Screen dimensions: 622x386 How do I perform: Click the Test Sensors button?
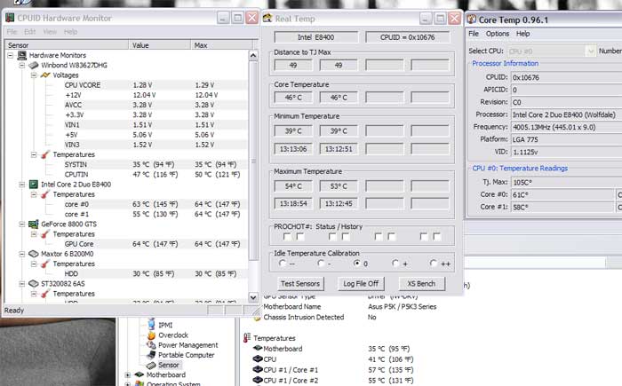coord(300,283)
